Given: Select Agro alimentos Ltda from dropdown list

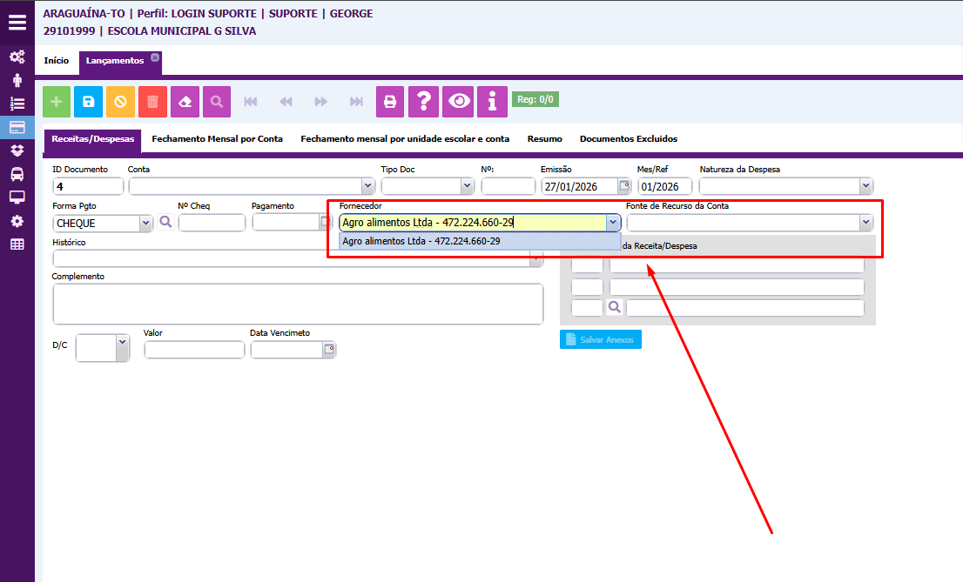Looking at the screenshot, I should (421, 242).
